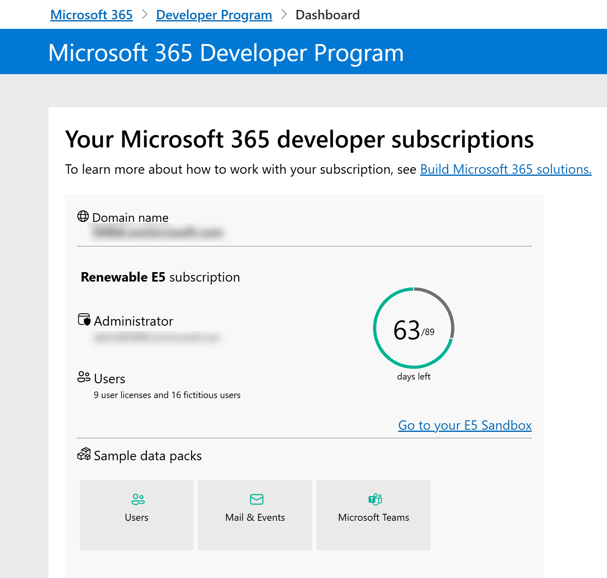Image resolution: width=607 pixels, height=578 pixels.
Task: Select the Users sample data pack tile
Action: click(x=137, y=515)
